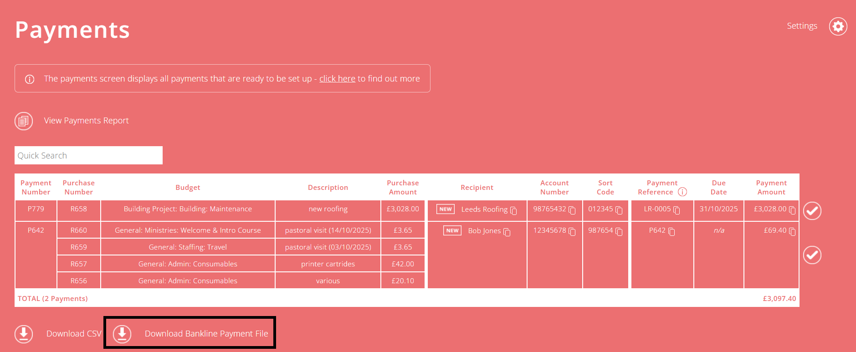Click the NEW badge beside Leeds Roofing

click(446, 209)
